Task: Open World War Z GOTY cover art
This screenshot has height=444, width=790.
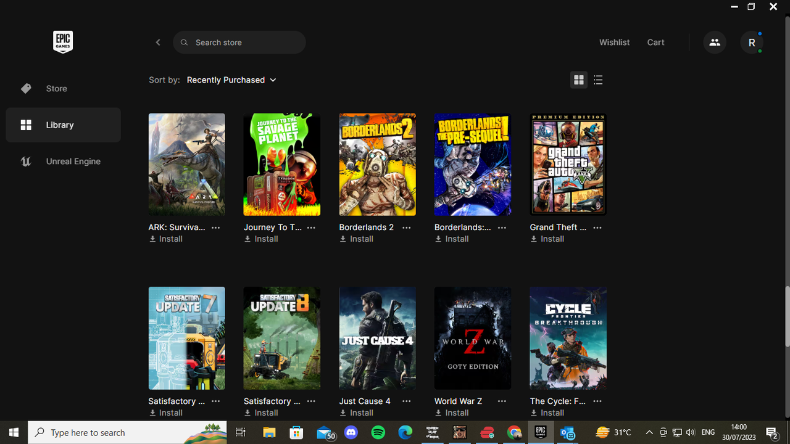Action: pos(473,338)
